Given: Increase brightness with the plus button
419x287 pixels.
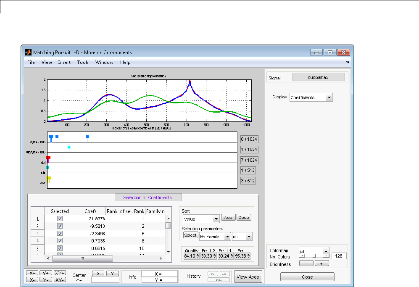Looking at the screenshot, I should (x=321, y=263).
